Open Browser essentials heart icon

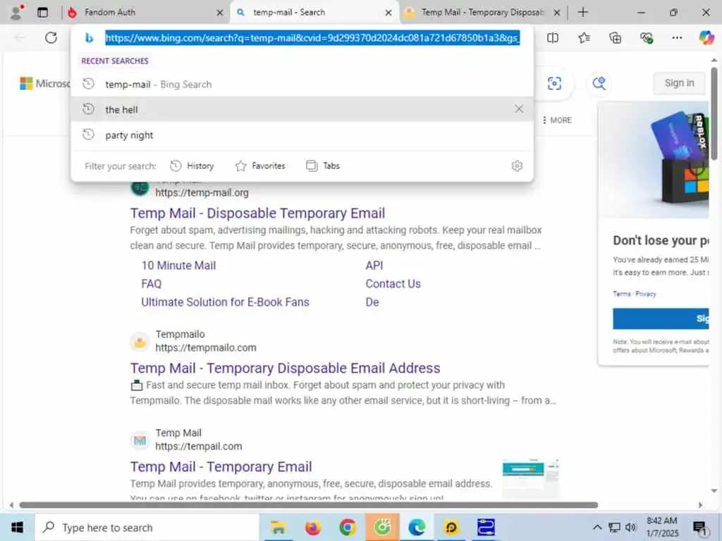(x=647, y=38)
